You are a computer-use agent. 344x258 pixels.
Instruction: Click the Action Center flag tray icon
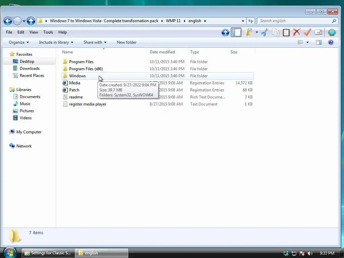click(x=302, y=253)
